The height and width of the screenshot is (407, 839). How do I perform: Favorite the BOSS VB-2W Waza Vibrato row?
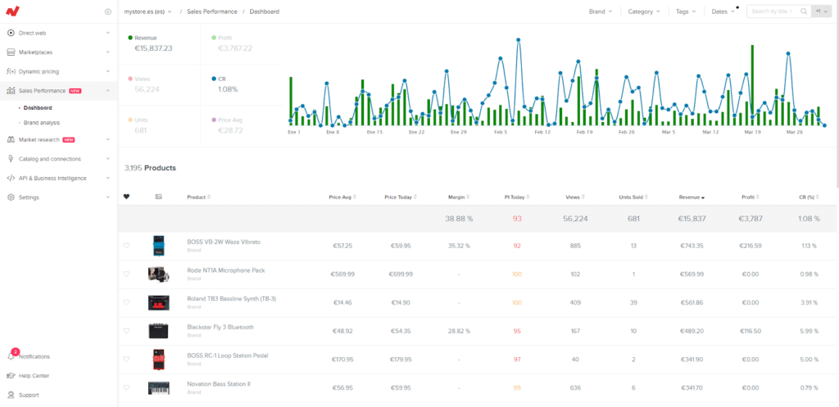click(126, 246)
